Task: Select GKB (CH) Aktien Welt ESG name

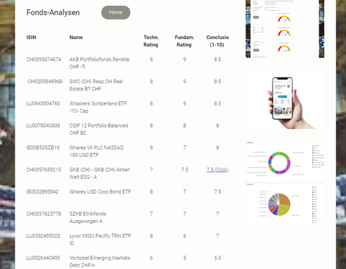Action: pyautogui.click(x=100, y=173)
